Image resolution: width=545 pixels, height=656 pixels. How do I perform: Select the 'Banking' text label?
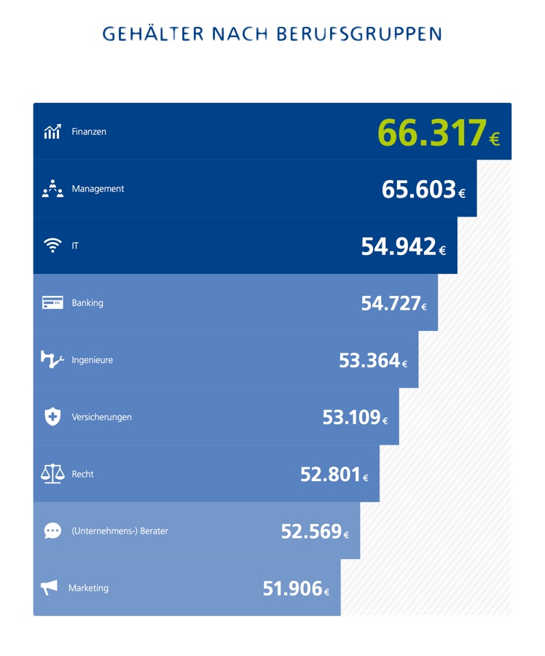[x=87, y=302]
